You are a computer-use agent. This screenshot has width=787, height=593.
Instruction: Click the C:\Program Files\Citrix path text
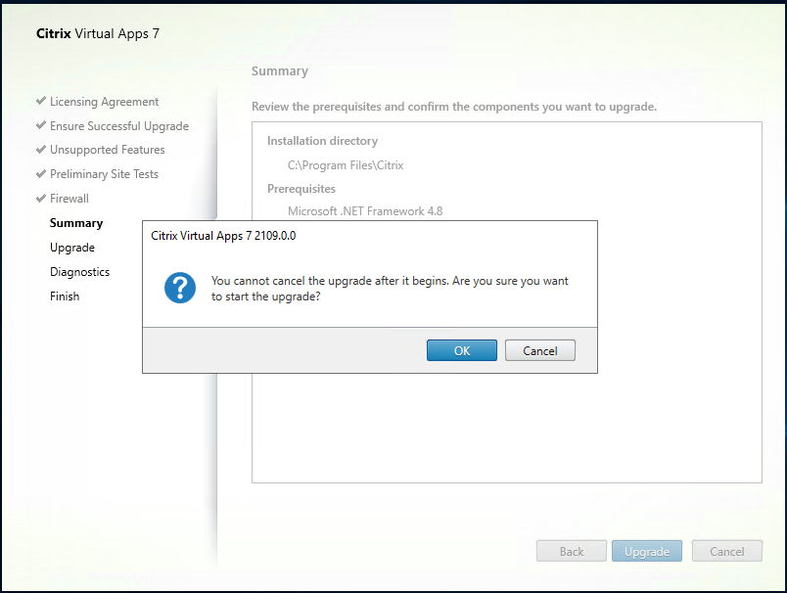346,165
